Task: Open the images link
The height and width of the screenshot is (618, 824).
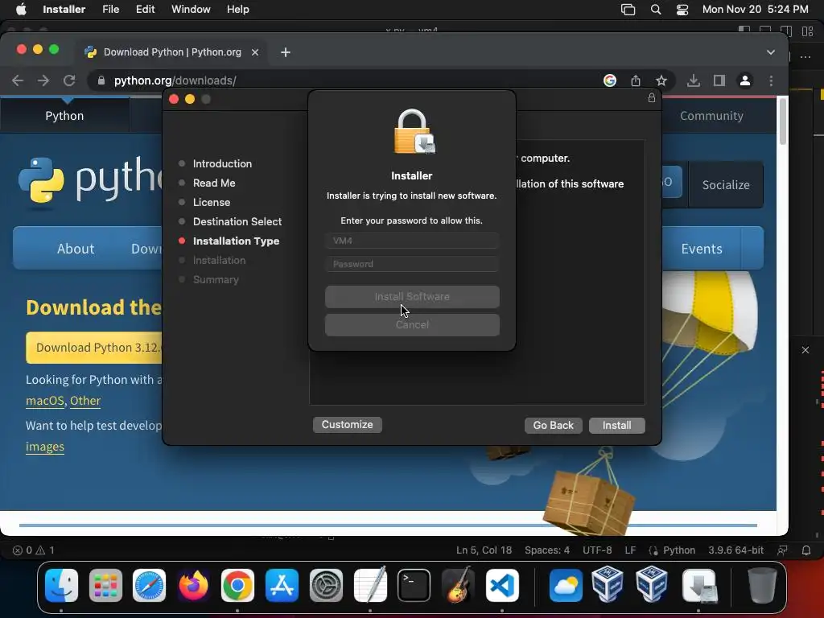Action: pos(45,446)
